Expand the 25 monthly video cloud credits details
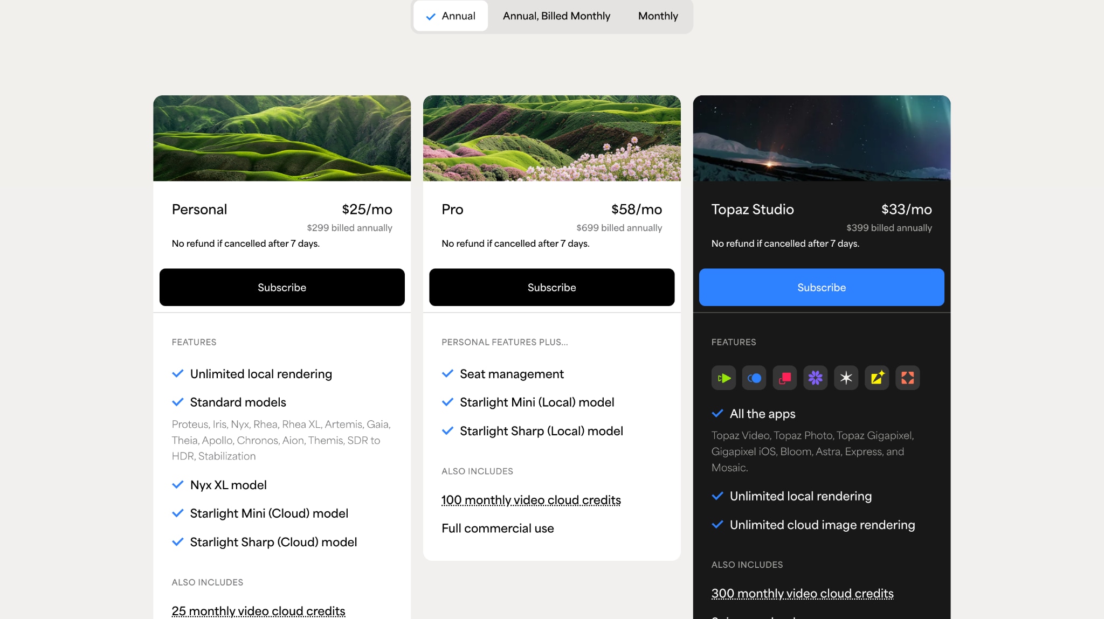Screen dimensions: 1104x619 pyautogui.click(x=258, y=610)
